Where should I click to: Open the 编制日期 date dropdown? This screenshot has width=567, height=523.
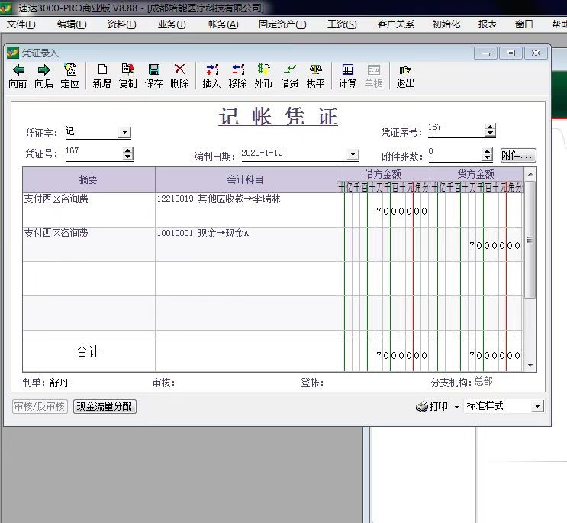(352, 155)
